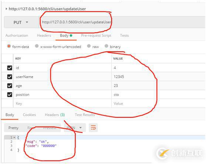Screen dimensions: 206x164
Task: Switch to the Authorization tab
Action: point(17,35)
